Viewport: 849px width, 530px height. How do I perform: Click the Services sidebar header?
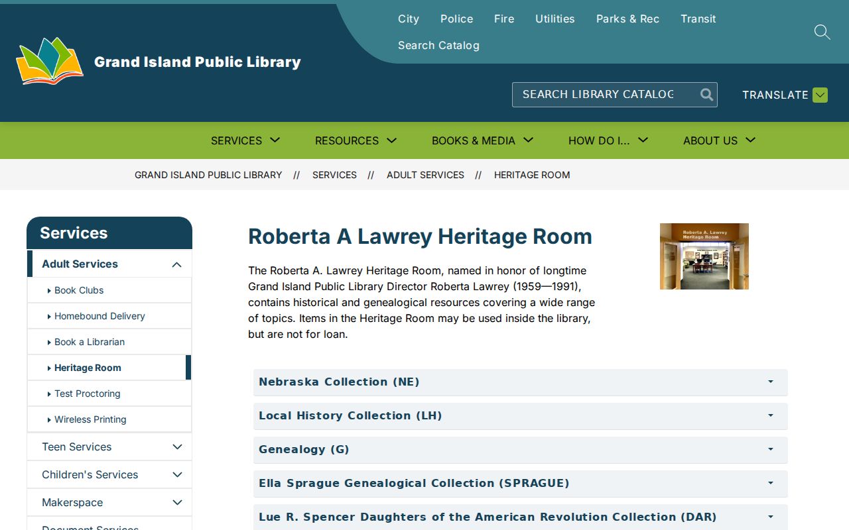click(109, 233)
